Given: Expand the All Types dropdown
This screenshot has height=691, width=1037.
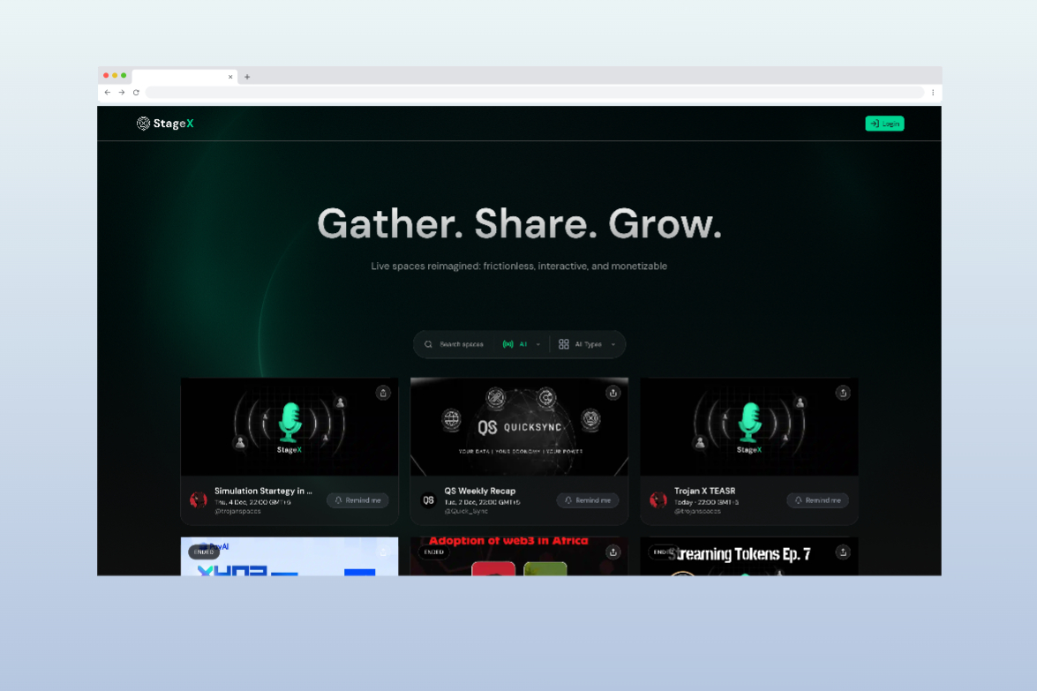Looking at the screenshot, I should 588,344.
